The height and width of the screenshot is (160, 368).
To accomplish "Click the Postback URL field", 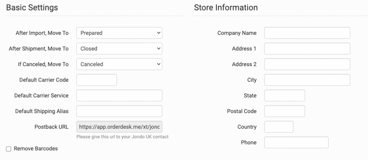I will (119, 127).
